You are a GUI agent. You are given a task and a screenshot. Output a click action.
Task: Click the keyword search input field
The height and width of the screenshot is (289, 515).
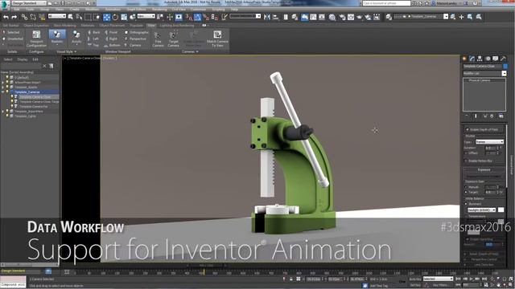[x=386, y=3]
